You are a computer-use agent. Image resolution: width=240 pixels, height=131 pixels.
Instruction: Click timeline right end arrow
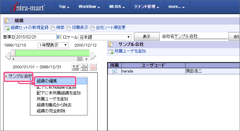coord(93,56)
